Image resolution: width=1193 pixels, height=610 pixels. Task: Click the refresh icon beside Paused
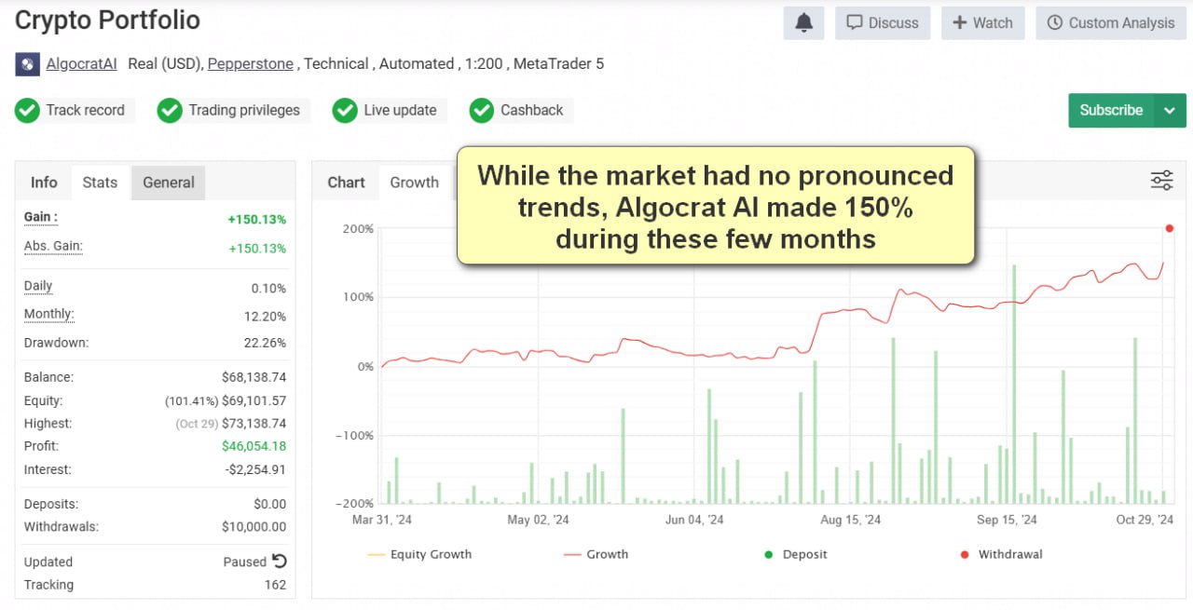pyautogui.click(x=279, y=562)
